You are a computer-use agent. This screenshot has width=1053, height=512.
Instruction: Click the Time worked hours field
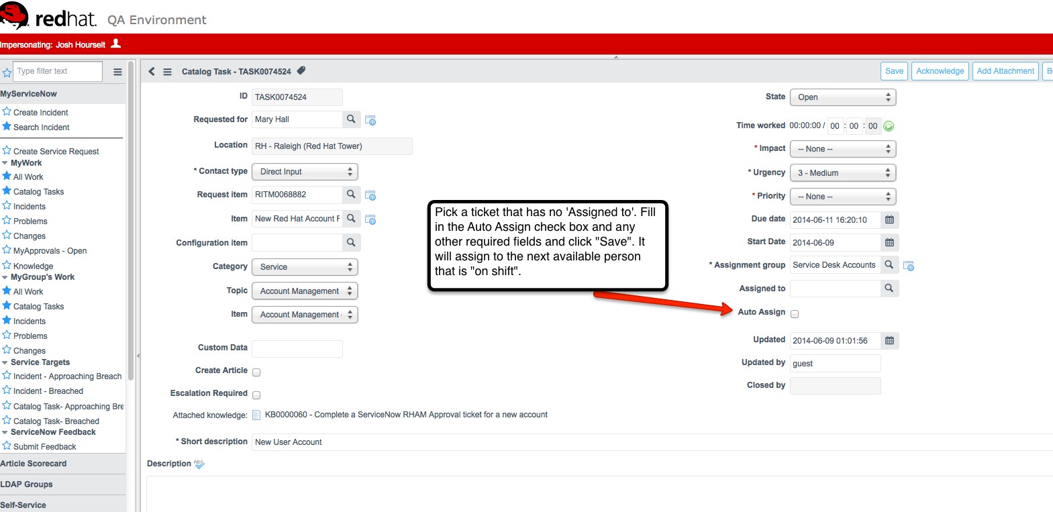click(834, 126)
